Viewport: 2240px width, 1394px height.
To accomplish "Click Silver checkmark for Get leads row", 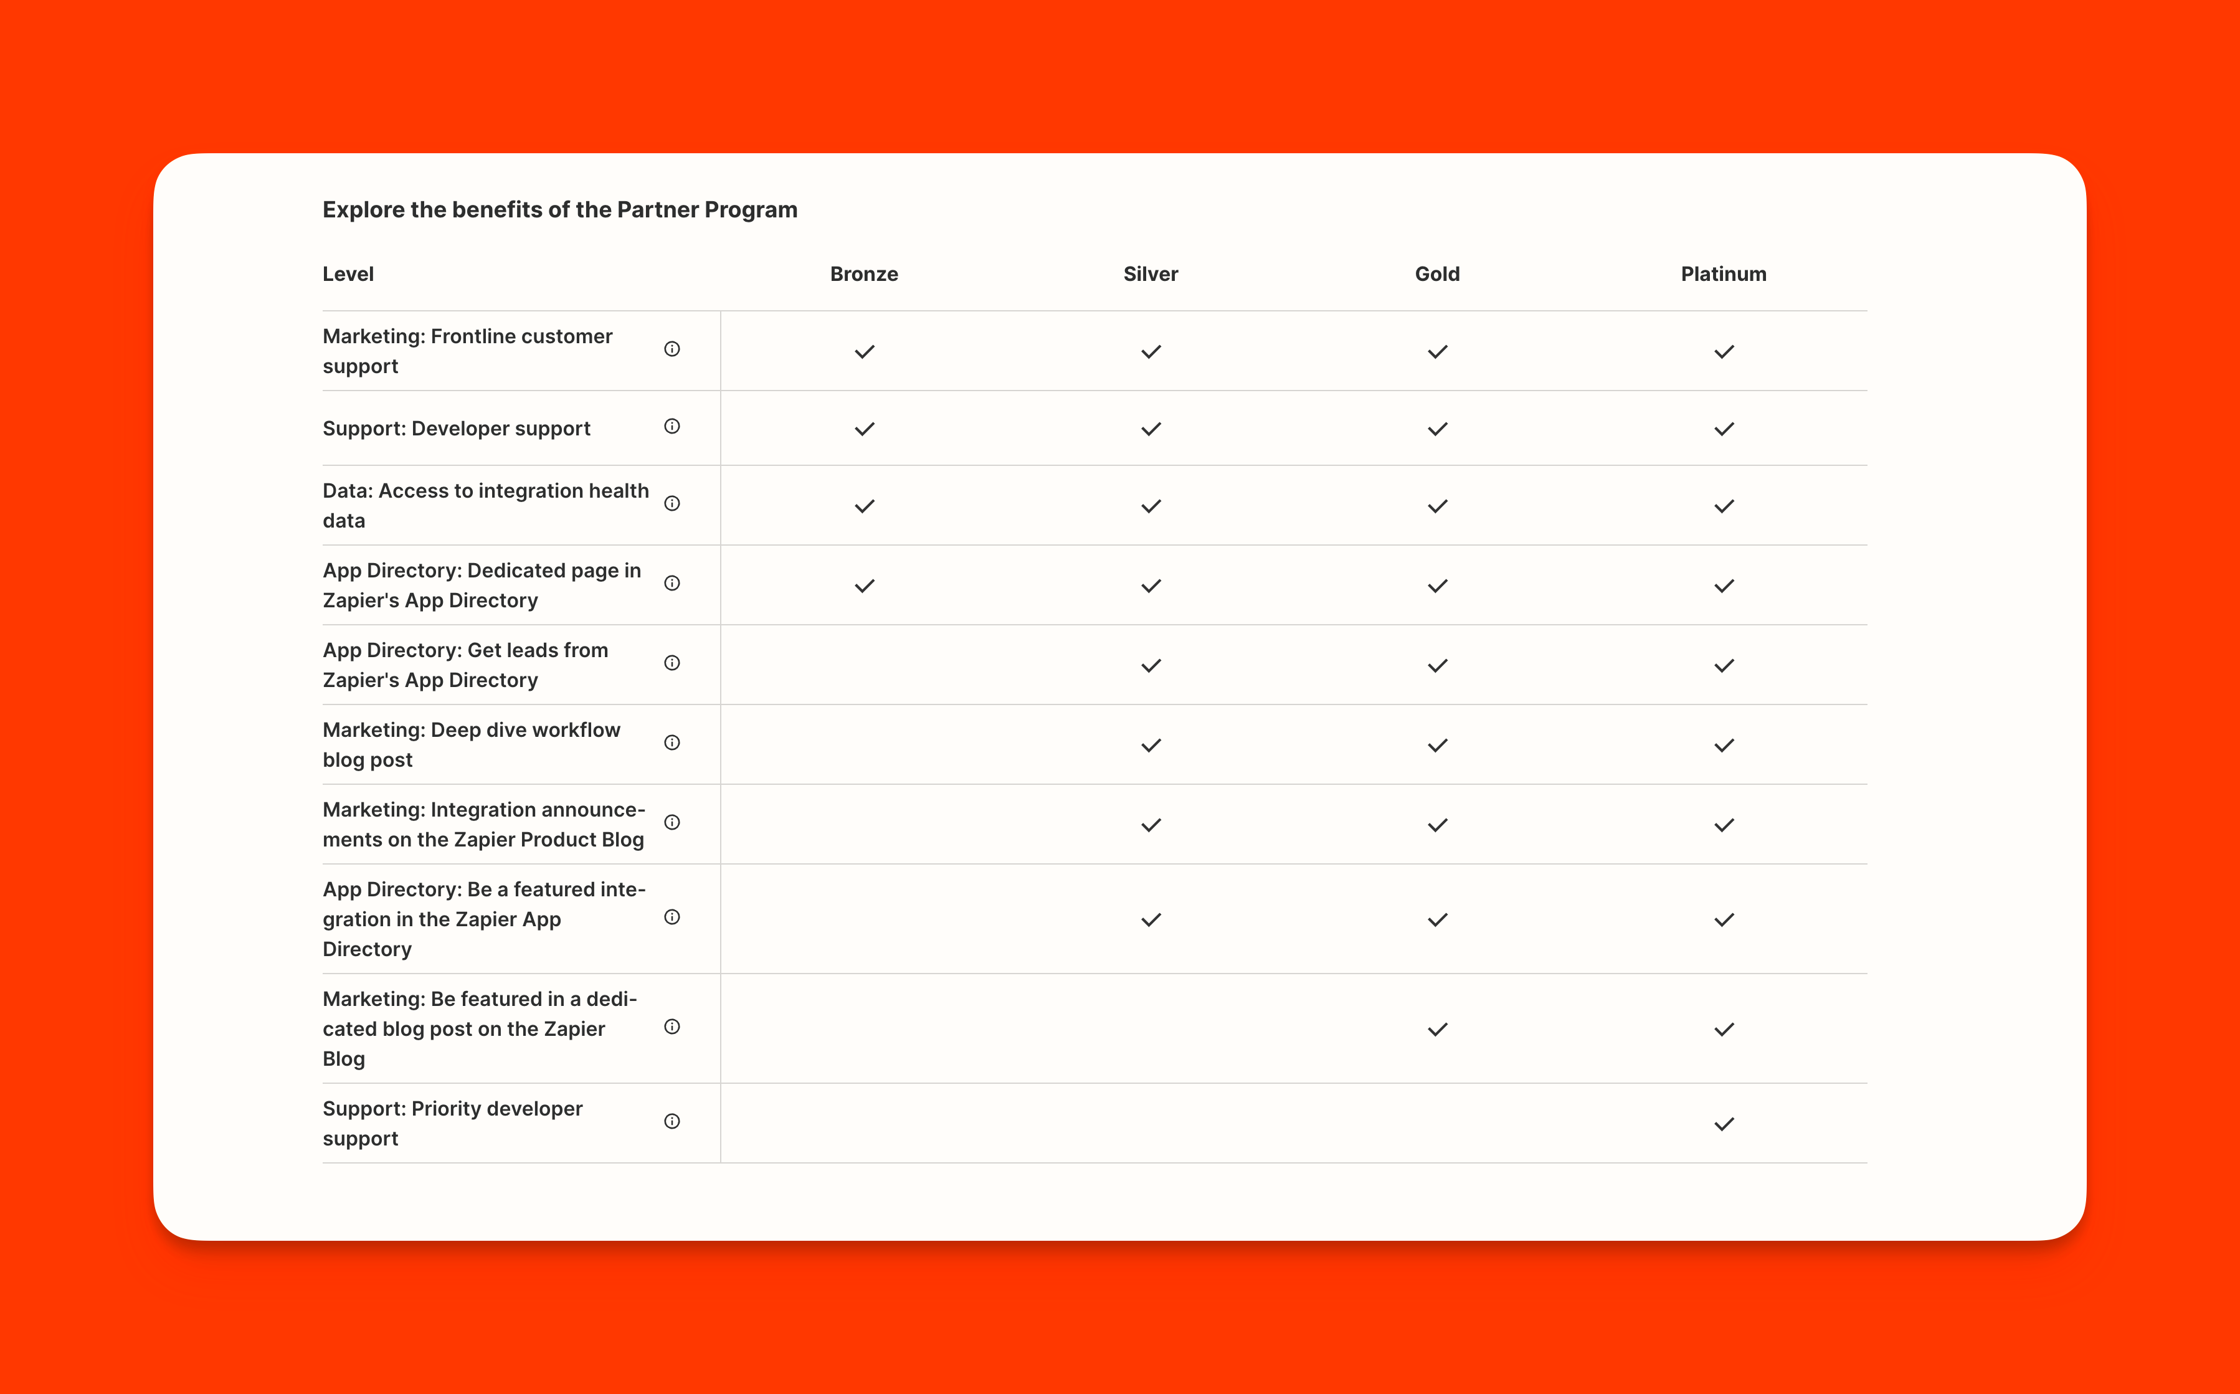I will (1151, 666).
